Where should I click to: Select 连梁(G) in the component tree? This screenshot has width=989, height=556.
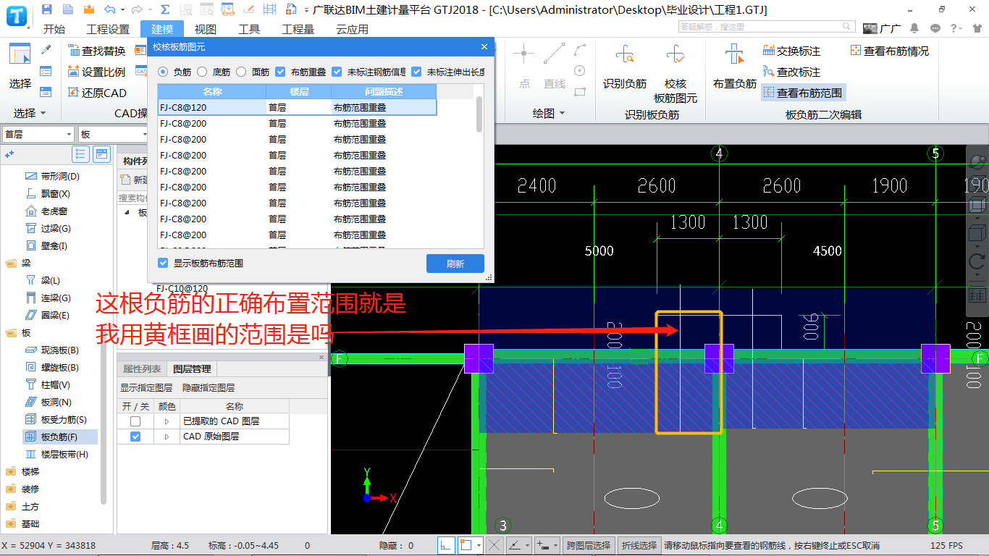pyautogui.click(x=48, y=298)
